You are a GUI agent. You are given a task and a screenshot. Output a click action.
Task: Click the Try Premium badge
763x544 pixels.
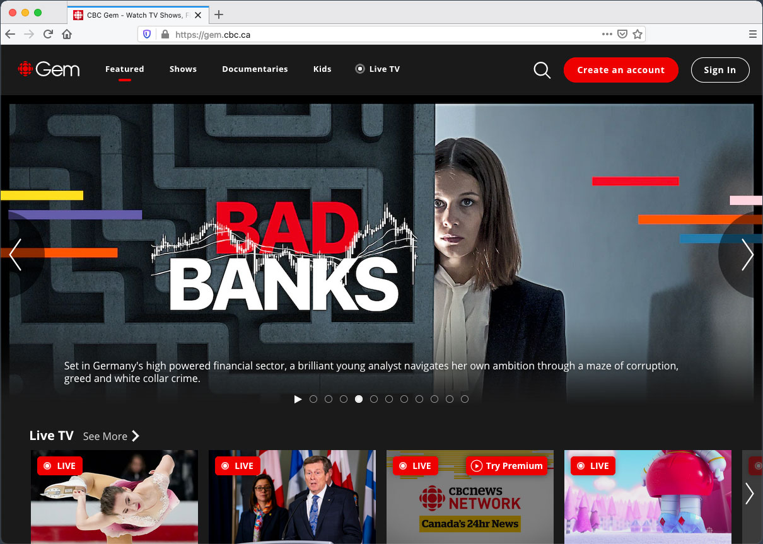(x=507, y=466)
